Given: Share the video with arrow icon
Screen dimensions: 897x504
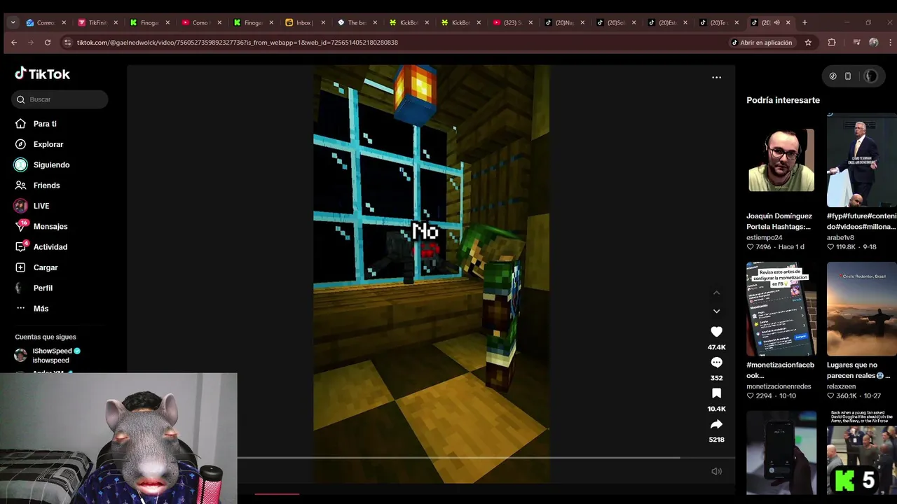Looking at the screenshot, I should 716,424.
